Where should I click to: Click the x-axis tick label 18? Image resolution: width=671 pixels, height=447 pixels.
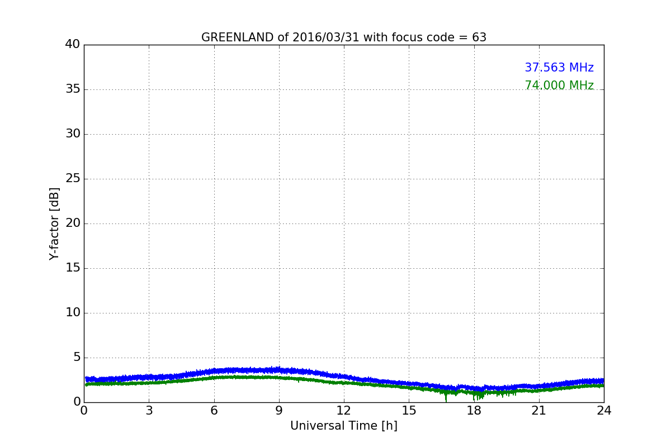tap(474, 410)
